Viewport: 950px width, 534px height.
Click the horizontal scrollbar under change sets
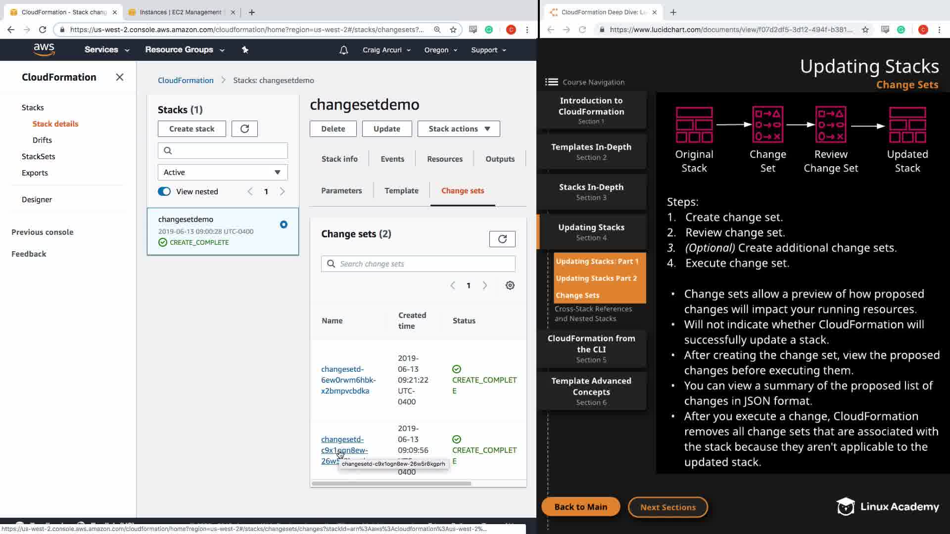[x=391, y=483]
